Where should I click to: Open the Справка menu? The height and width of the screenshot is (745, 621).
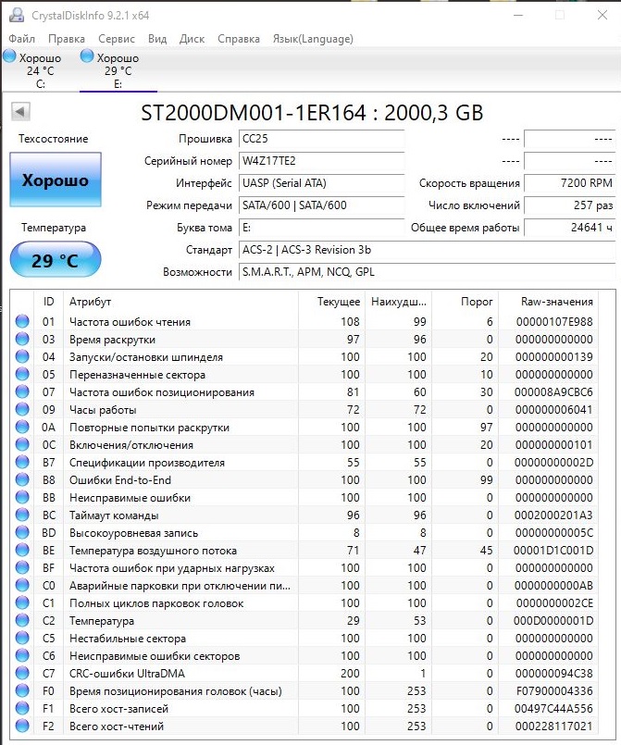click(x=239, y=39)
